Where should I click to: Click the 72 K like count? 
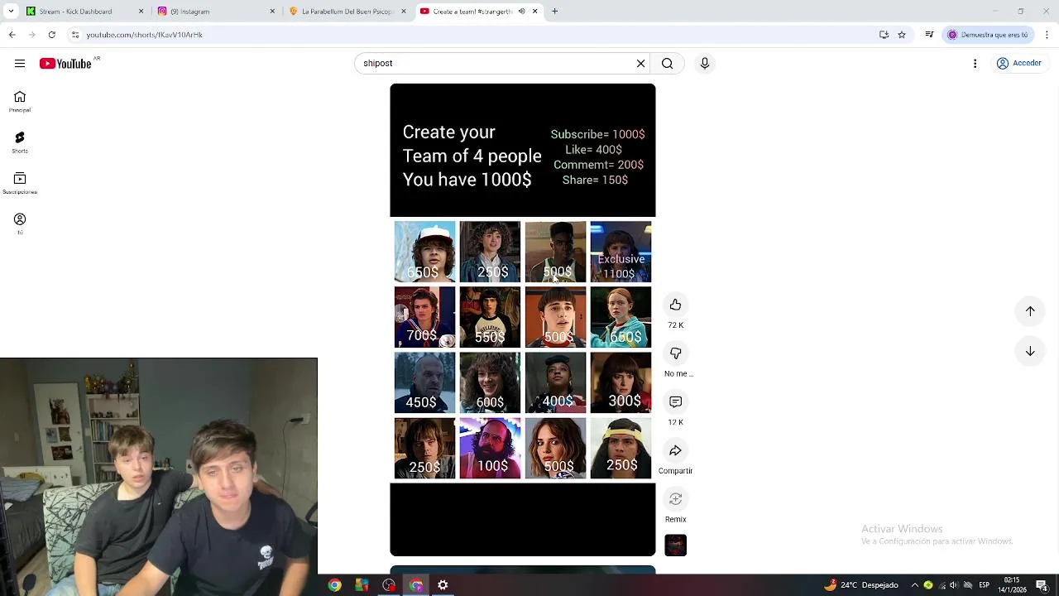point(675,325)
